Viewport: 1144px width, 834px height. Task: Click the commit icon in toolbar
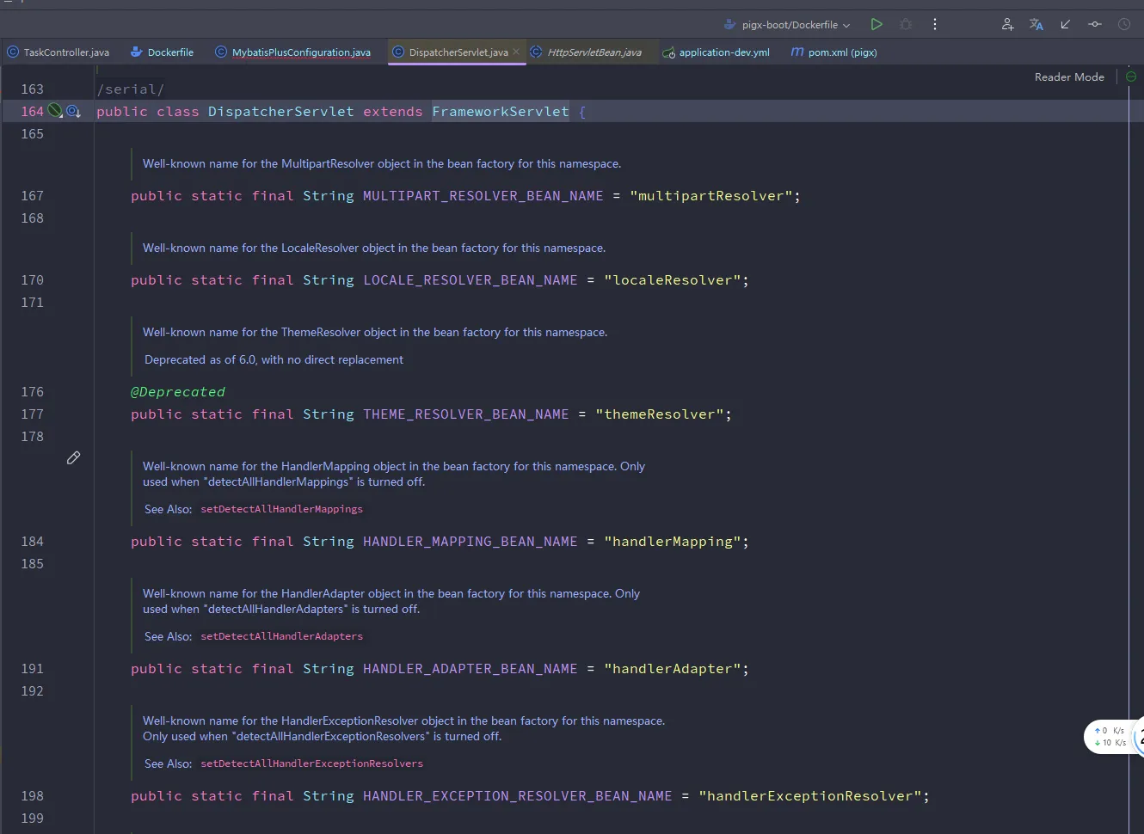(1095, 24)
